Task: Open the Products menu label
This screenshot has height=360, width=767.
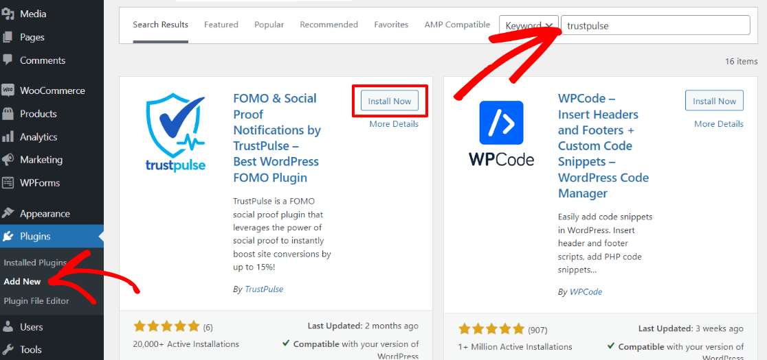Action: pos(38,114)
